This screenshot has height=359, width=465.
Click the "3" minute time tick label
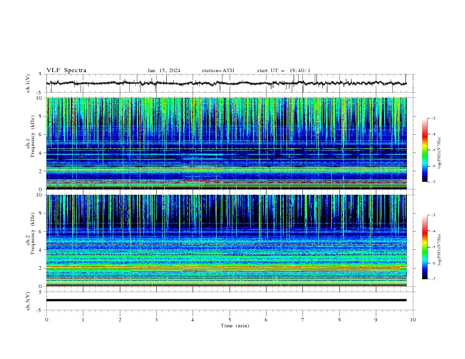coord(156,320)
